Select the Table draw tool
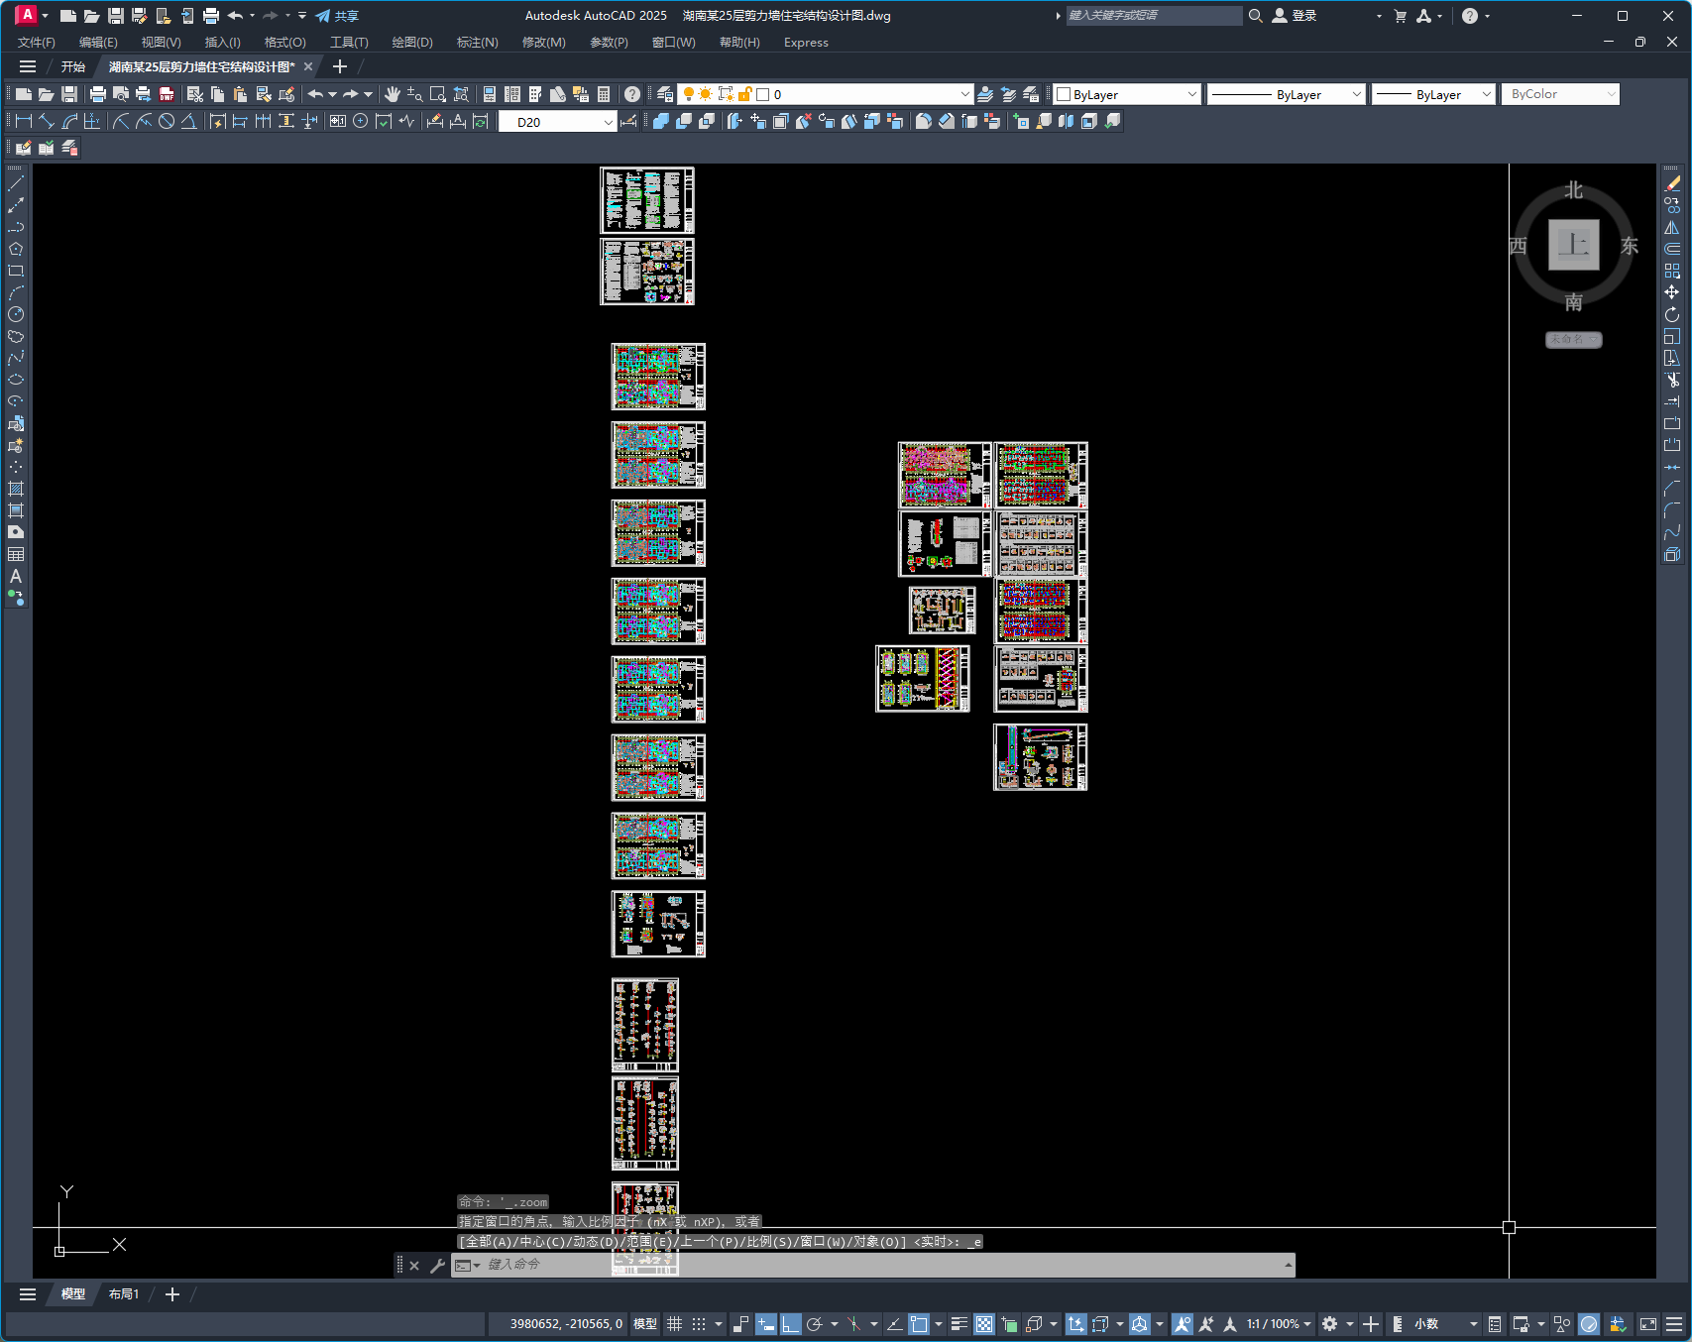Viewport: 1692px width, 1342px height. 16,554
